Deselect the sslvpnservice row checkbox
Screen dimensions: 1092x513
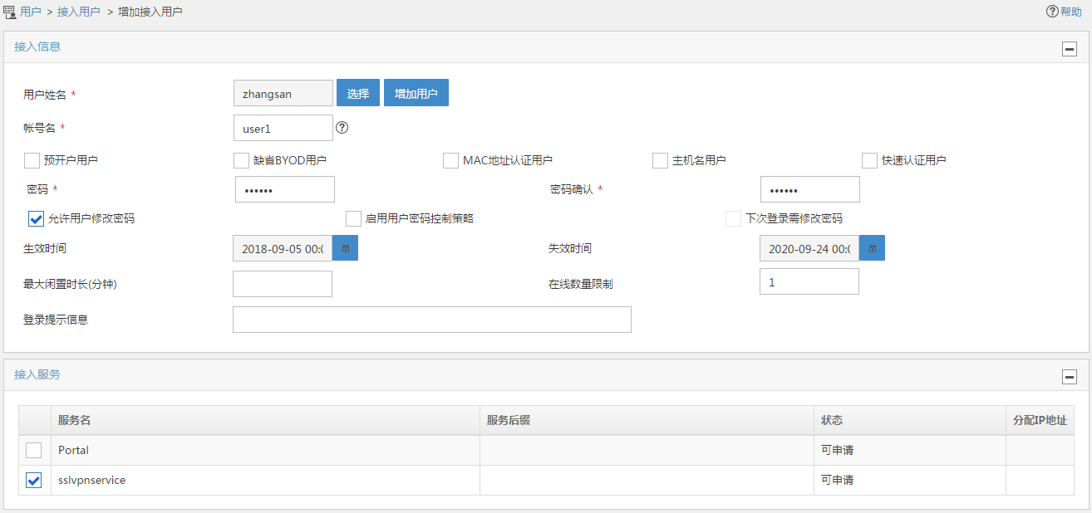coord(33,480)
